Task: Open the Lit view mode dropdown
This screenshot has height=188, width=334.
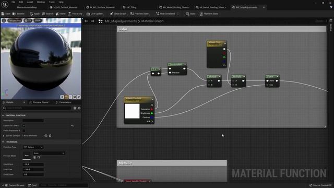Action: point(28,20)
